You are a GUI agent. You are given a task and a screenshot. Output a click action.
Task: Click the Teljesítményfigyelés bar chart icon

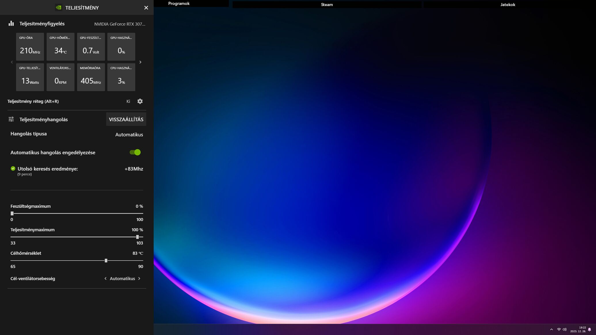pos(11,24)
